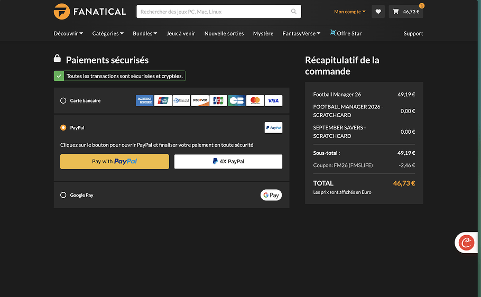Click the search magnifier icon

pyautogui.click(x=294, y=12)
